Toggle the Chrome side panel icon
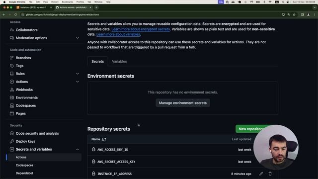This screenshot has height=179, width=318. click(302, 14)
